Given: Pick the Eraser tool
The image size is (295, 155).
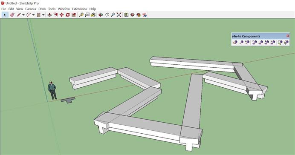Looking at the screenshot, I should (x=12, y=15).
